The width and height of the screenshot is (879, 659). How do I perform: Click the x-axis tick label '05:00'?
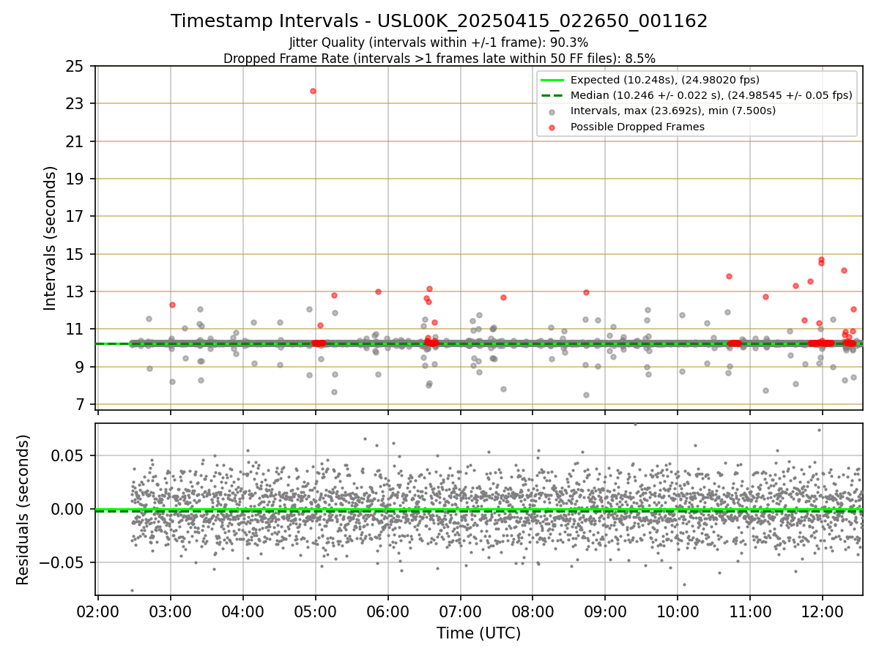(316, 611)
